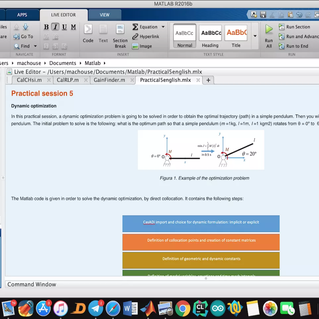The height and width of the screenshot is (319, 319).
Task: Click the Command Window title bar
Action: (162, 284)
